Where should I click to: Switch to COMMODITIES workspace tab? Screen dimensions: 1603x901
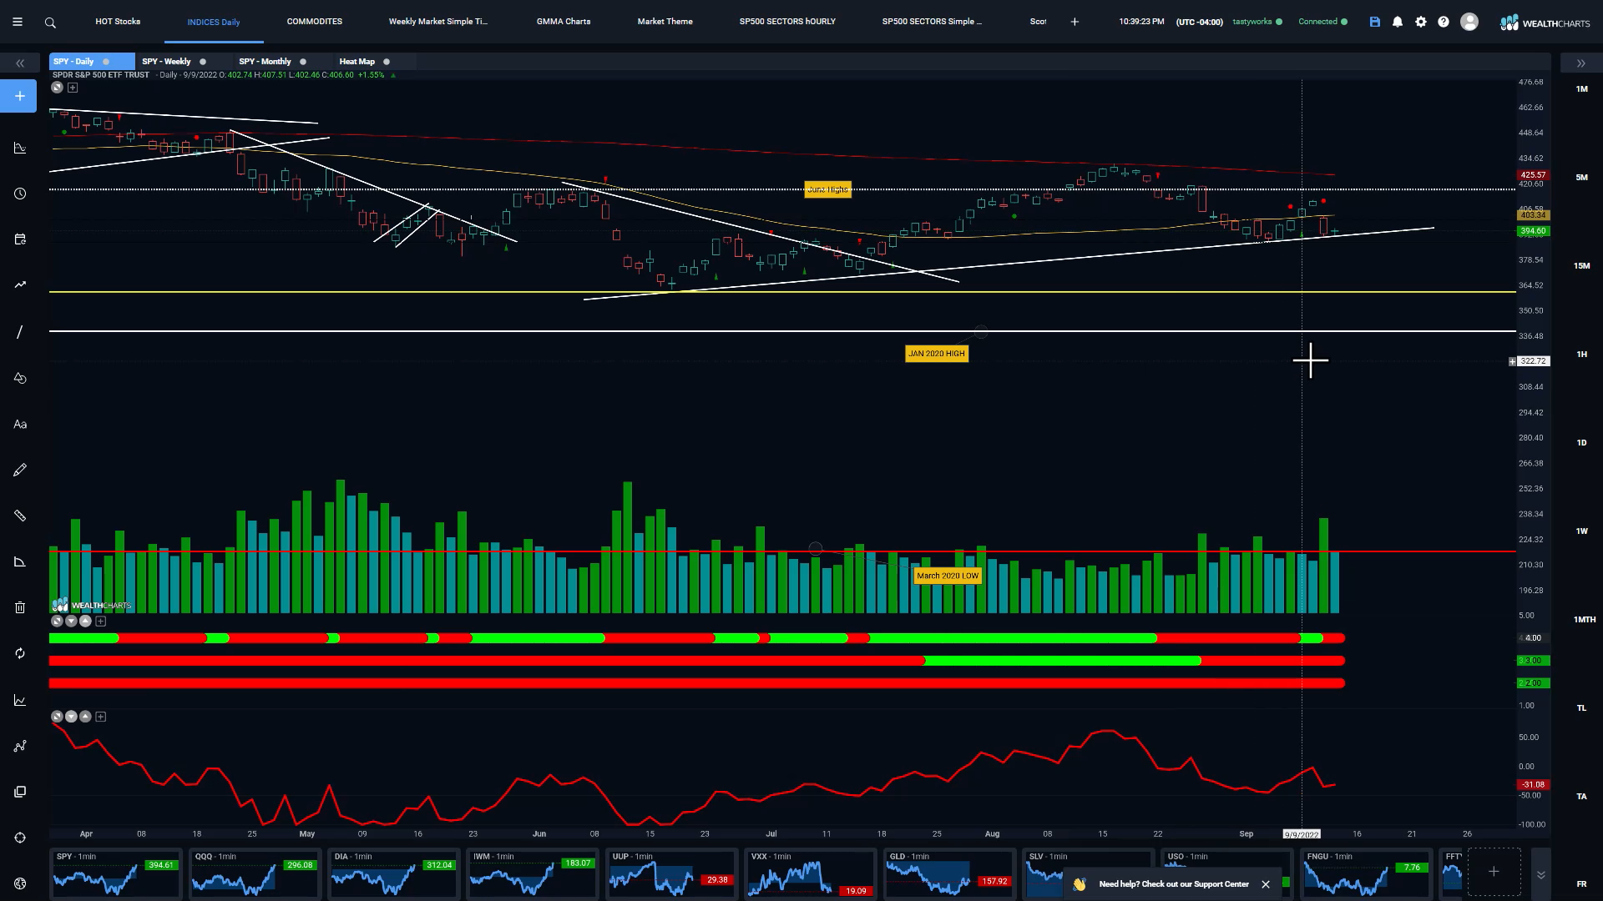coord(315,22)
